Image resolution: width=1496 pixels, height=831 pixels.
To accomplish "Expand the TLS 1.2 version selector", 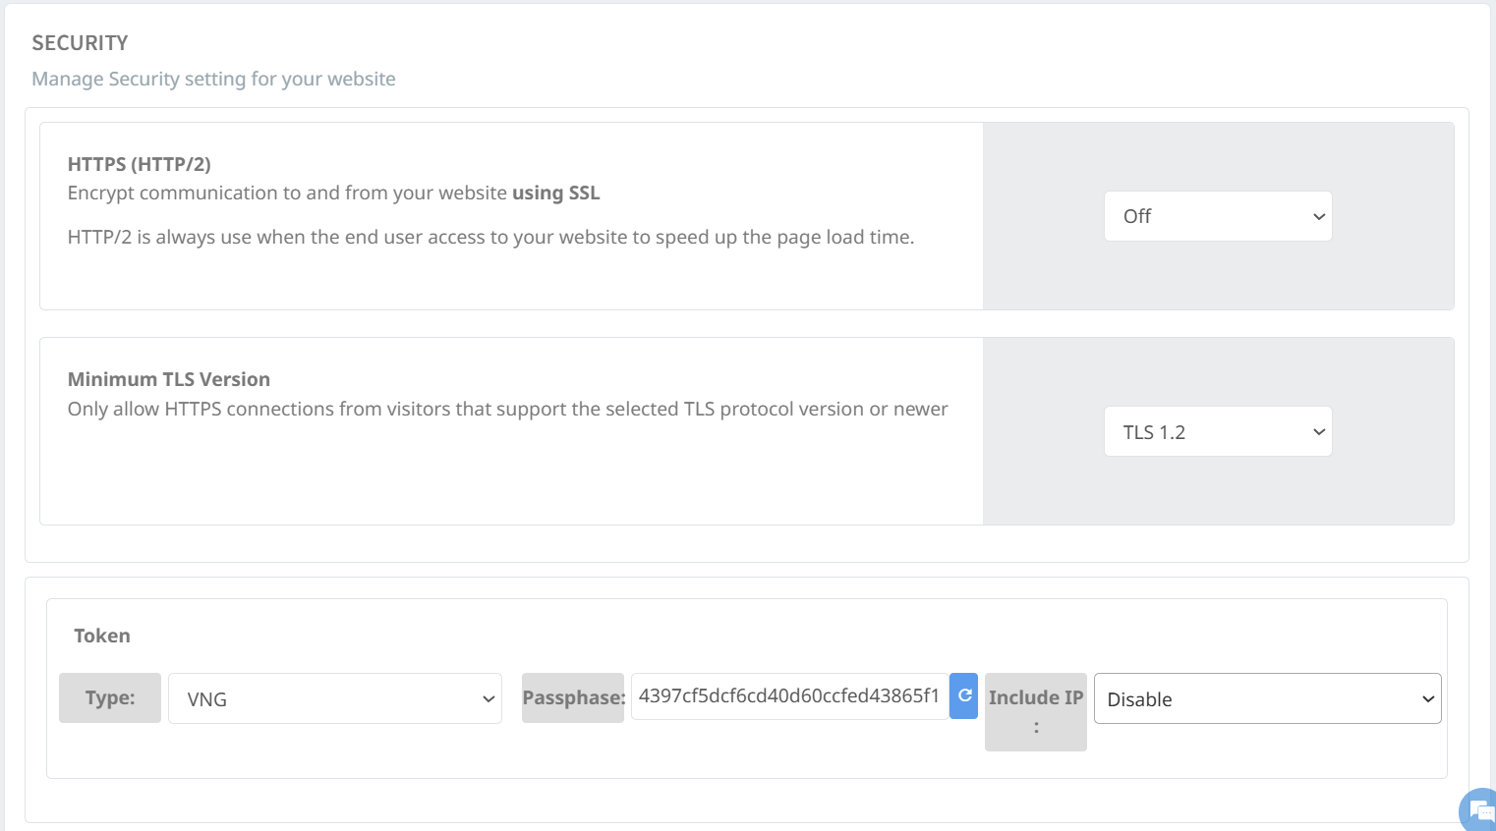I will click(x=1217, y=431).
